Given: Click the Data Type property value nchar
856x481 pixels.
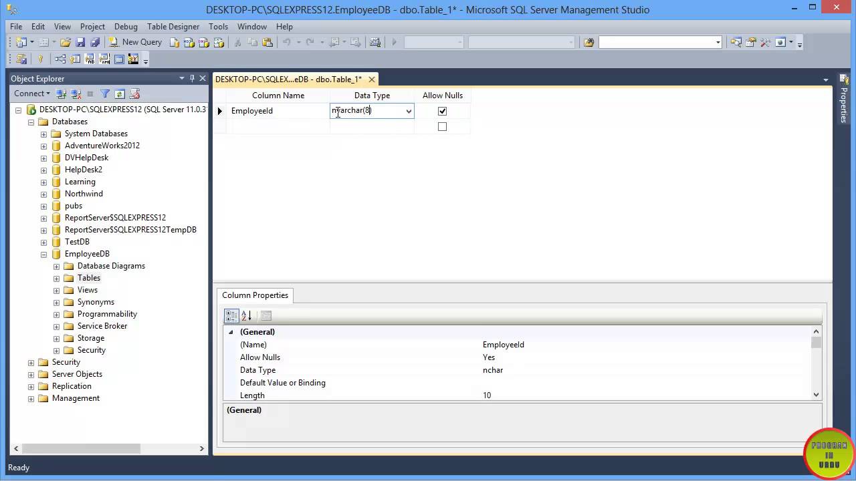Looking at the screenshot, I should (493, 370).
